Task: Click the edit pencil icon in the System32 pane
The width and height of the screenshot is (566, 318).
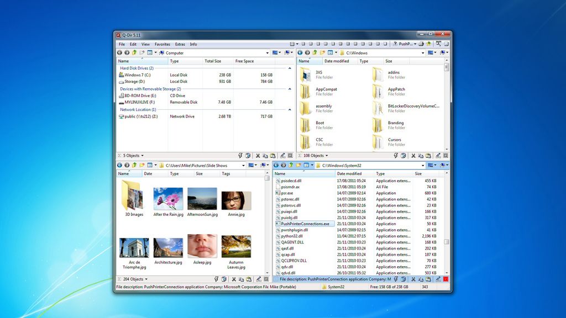Action: pos(438,279)
